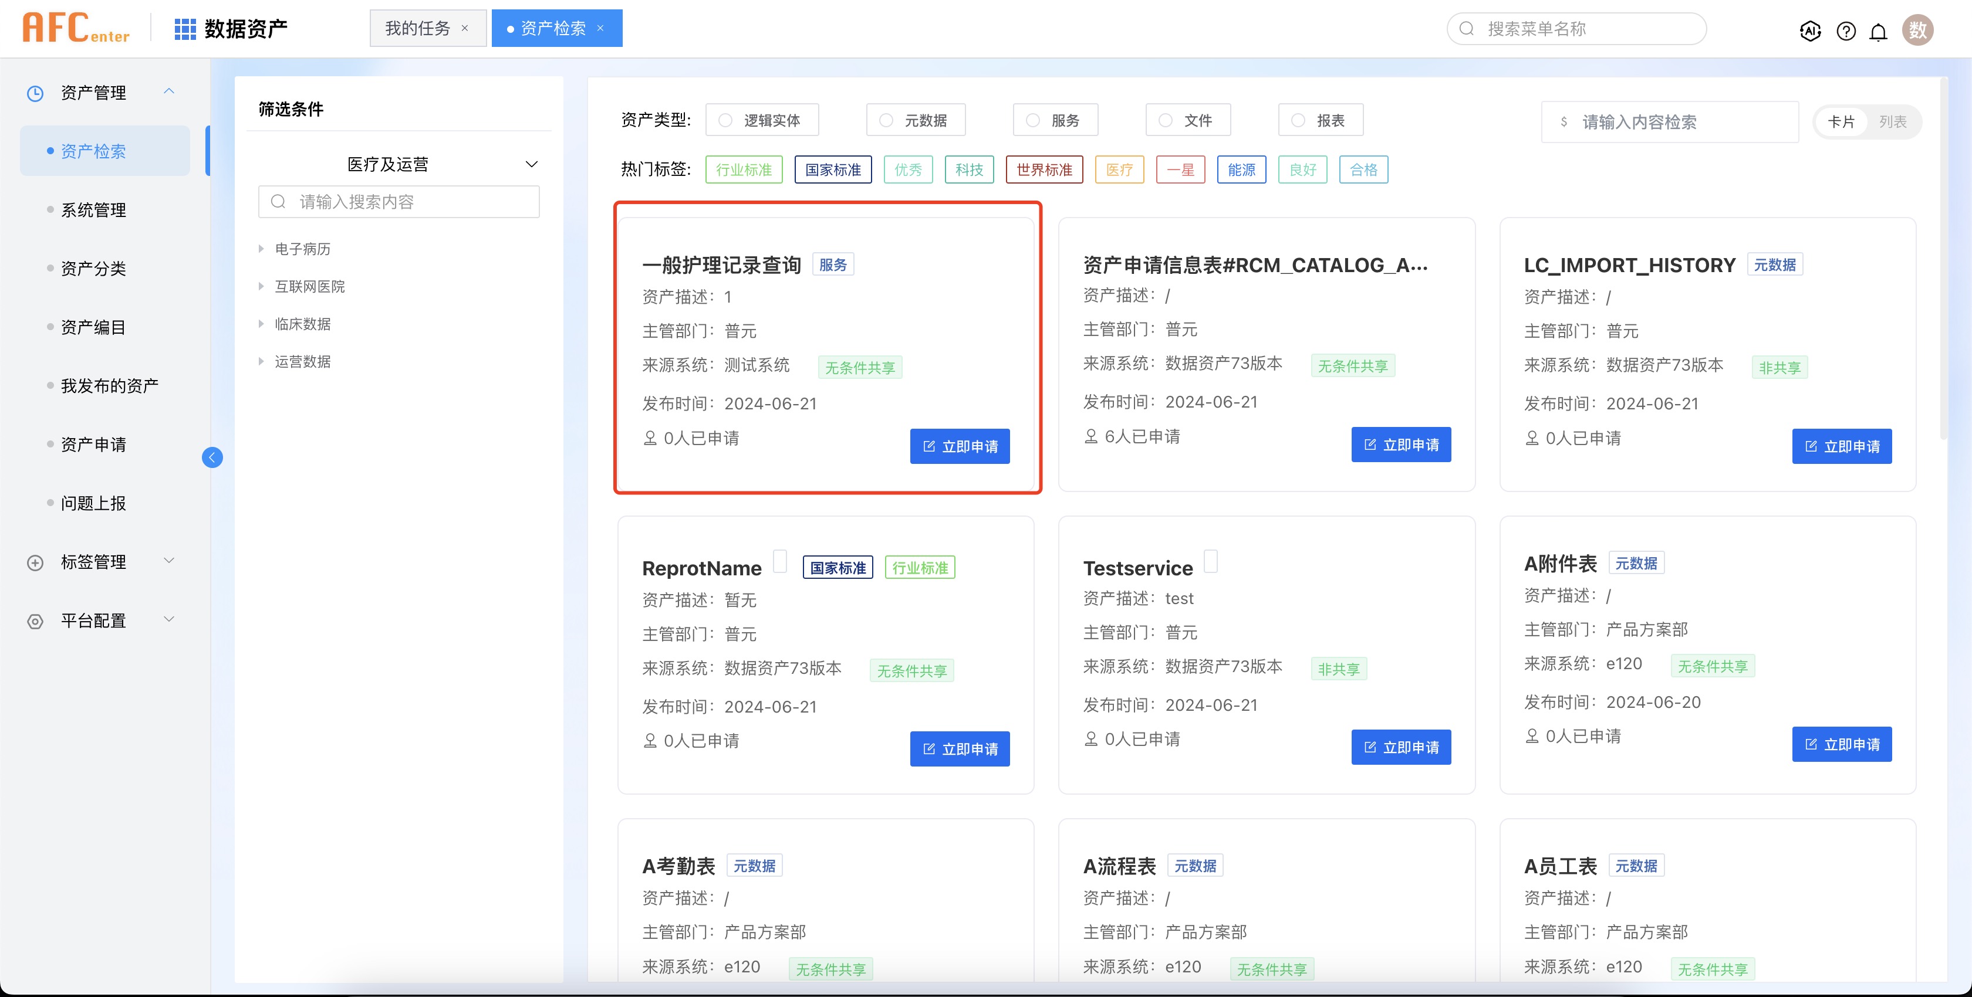Open the notification bell
Screen dimensions: 1972x997
click(1879, 31)
